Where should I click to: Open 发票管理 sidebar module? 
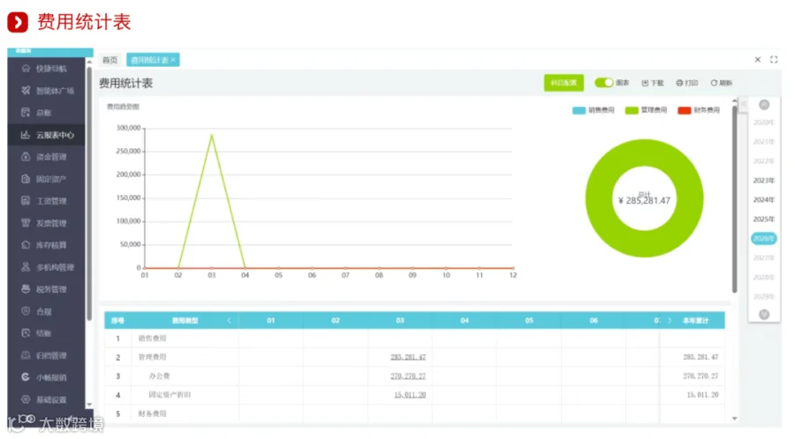(x=46, y=223)
